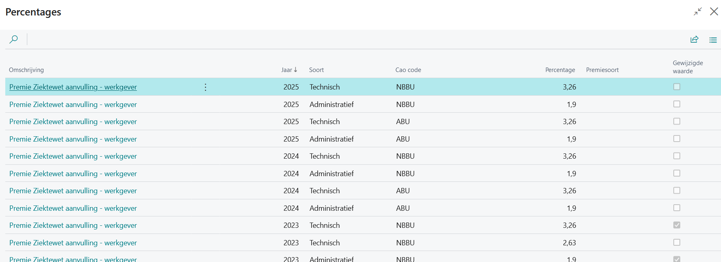Click the search magnifier icon
This screenshot has height=262, width=721.
coord(13,39)
